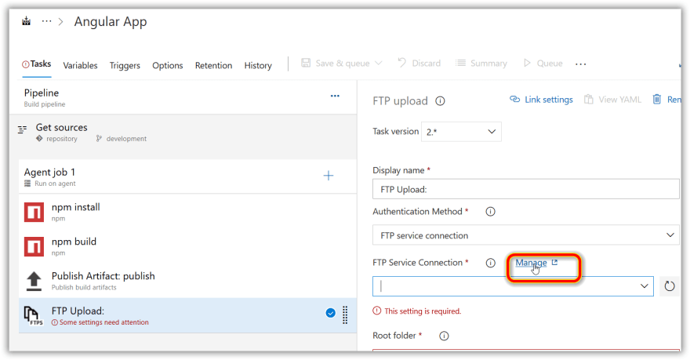Select the Publish Artifact: publish task

coord(187,281)
